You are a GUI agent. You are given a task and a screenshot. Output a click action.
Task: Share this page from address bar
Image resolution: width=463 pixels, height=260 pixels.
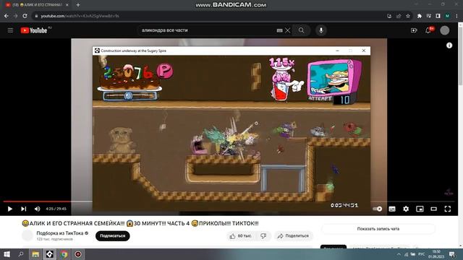click(399, 16)
